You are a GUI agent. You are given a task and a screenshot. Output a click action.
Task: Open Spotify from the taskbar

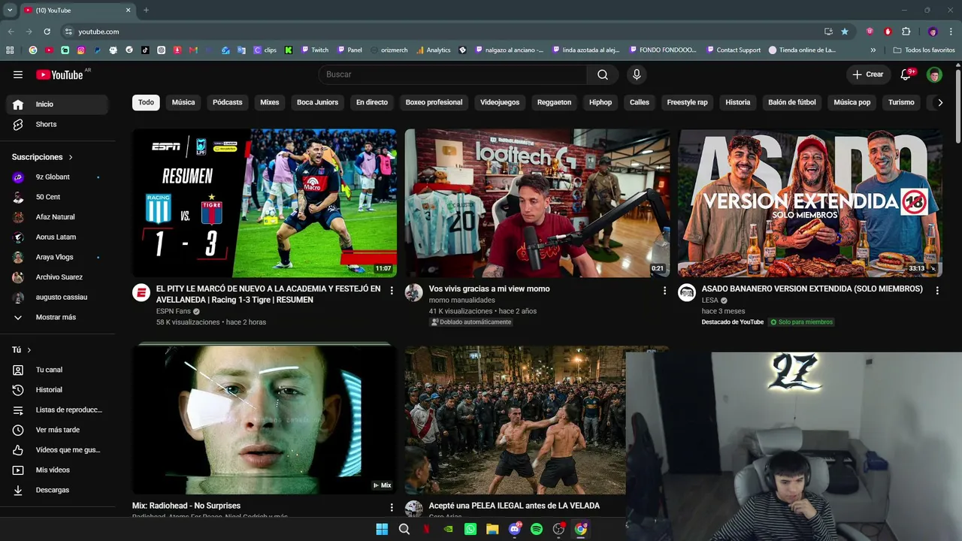[x=537, y=529]
